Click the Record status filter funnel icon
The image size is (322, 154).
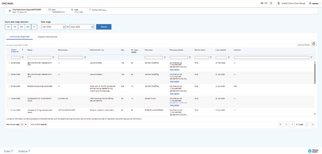(x=211, y=57)
